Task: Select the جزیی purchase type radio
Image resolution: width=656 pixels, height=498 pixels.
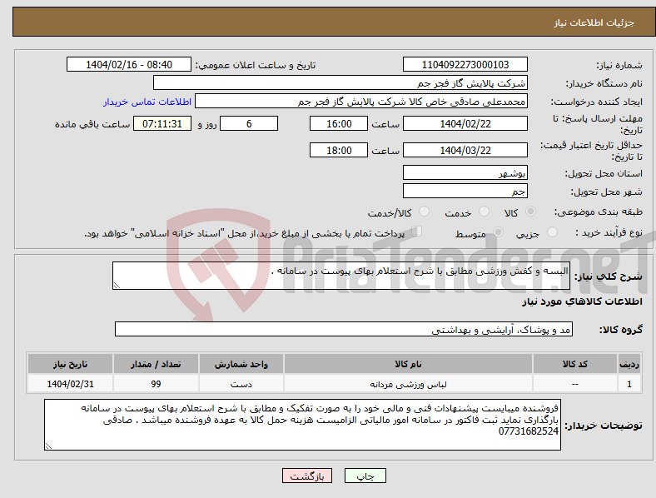Action: 552,232
